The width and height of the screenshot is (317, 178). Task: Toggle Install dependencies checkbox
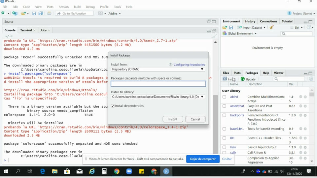[x=113, y=106]
